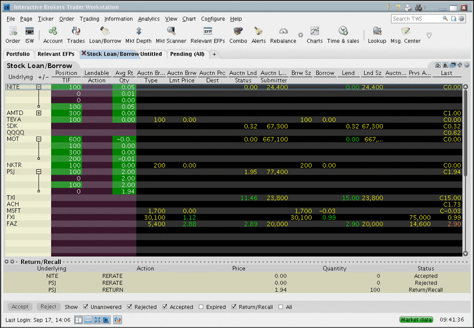Image resolution: width=474 pixels, height=328 pixels.
Task: Click the Rebalance toolbar icon
Action: 283,35
